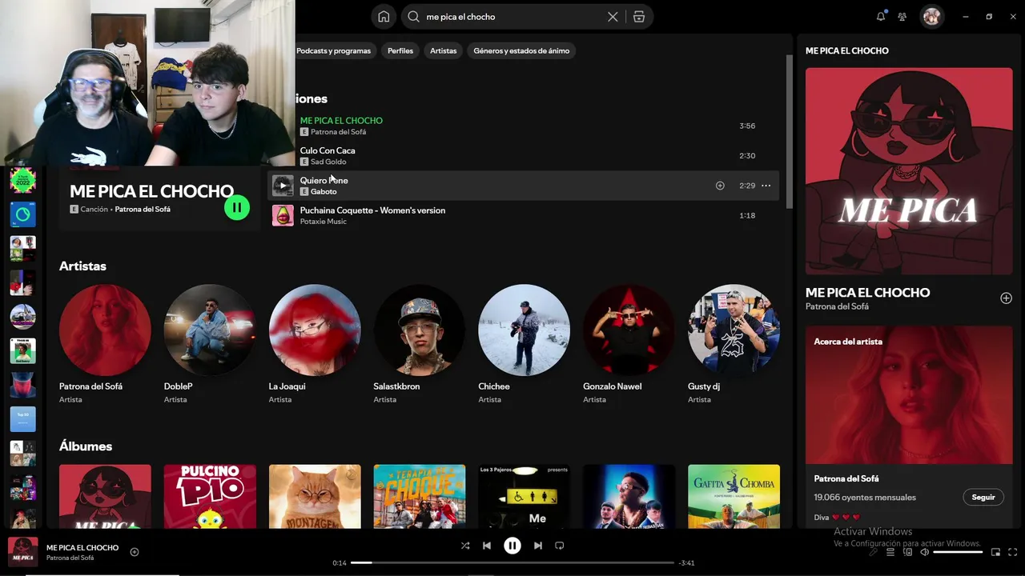Open the Gusty dj artist card
Image resolution: width=1025 pixels, height=576 pixels.
734,343
